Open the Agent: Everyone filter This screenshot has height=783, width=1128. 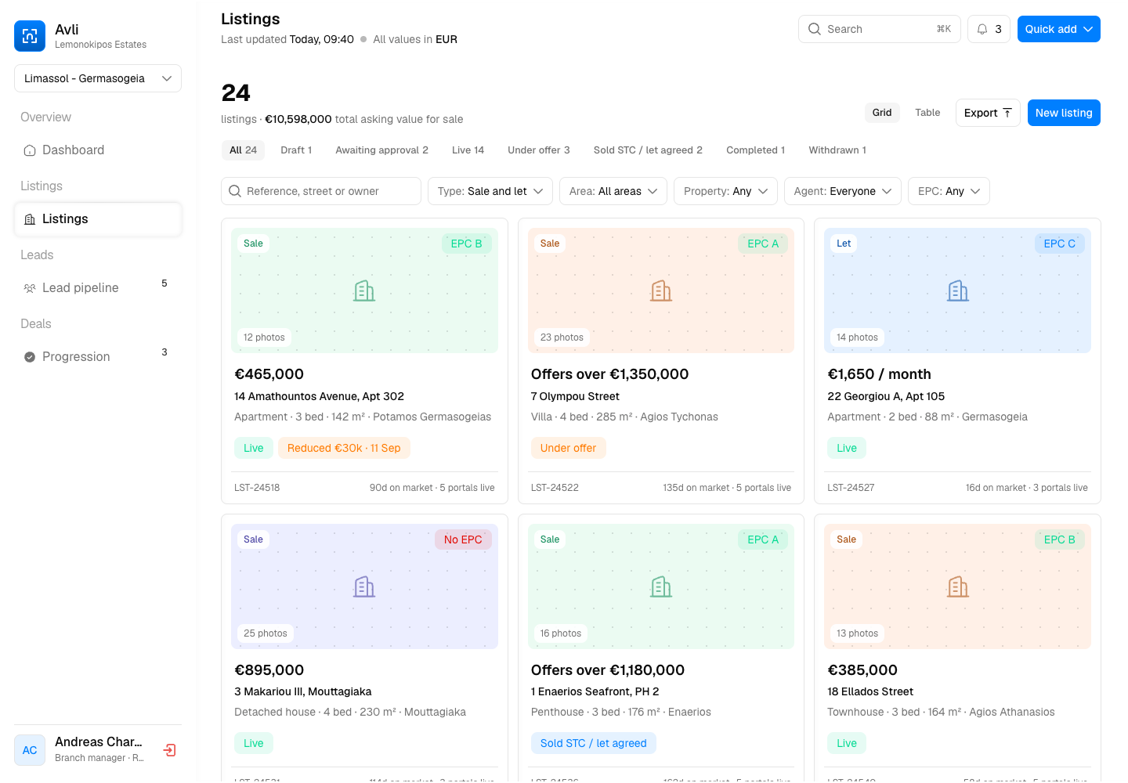pyautogui.click(x=843, y=191)
